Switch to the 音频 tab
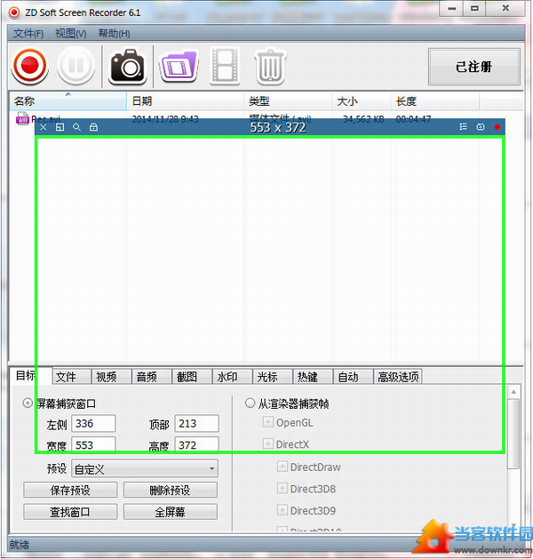Viewport: 533px width, 559px height. (x=152, y=377)
